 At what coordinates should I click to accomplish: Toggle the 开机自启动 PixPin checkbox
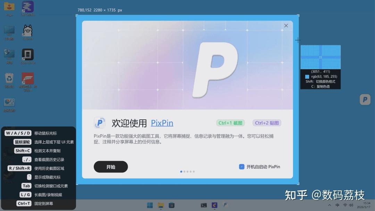click(x=242, y=167)
